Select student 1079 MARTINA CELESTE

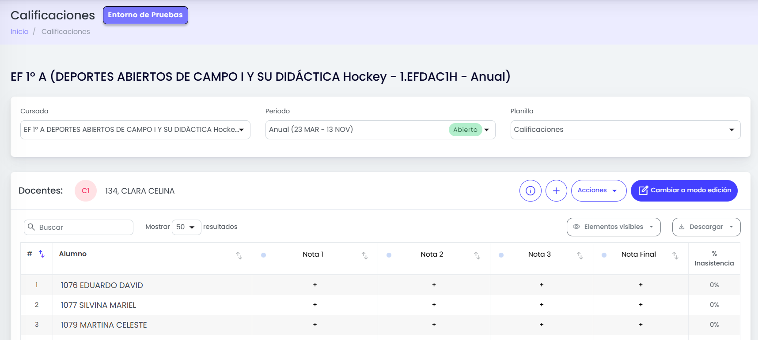104,325
